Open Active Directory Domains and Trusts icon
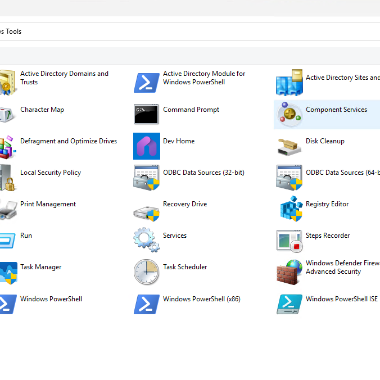 coord(8,83)
